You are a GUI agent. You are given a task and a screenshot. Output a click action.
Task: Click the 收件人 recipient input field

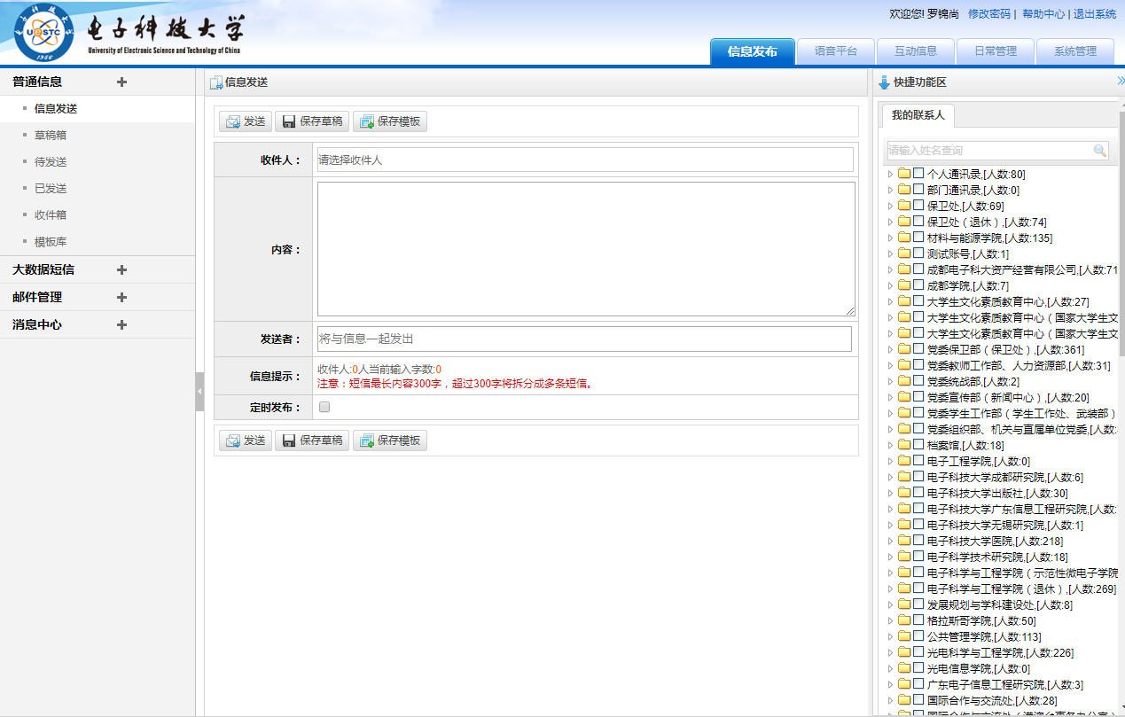584,160
